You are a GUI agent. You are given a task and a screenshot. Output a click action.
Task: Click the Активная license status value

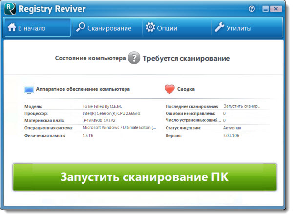(232, 128)
